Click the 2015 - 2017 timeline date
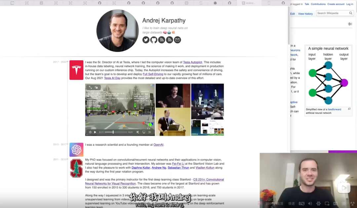 tap(59, 144)
